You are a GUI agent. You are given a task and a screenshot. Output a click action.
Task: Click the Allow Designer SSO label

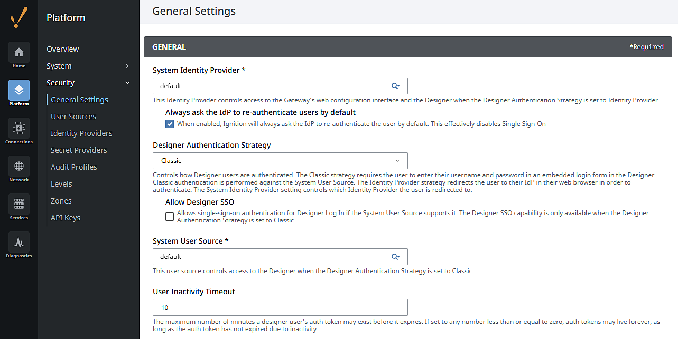coord(200,202)
